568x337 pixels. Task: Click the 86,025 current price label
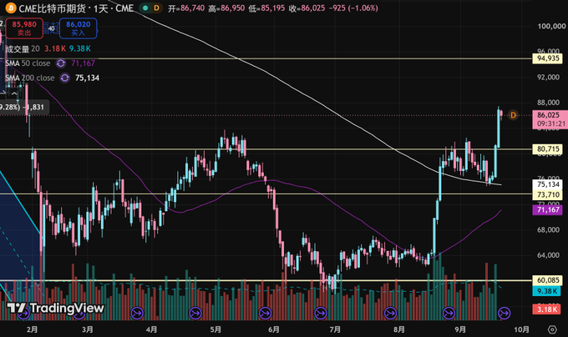click(x=548, y=115)
